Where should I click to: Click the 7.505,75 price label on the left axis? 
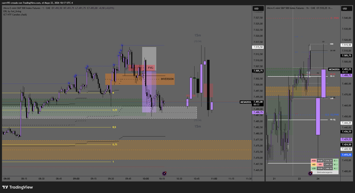[258, 71]
